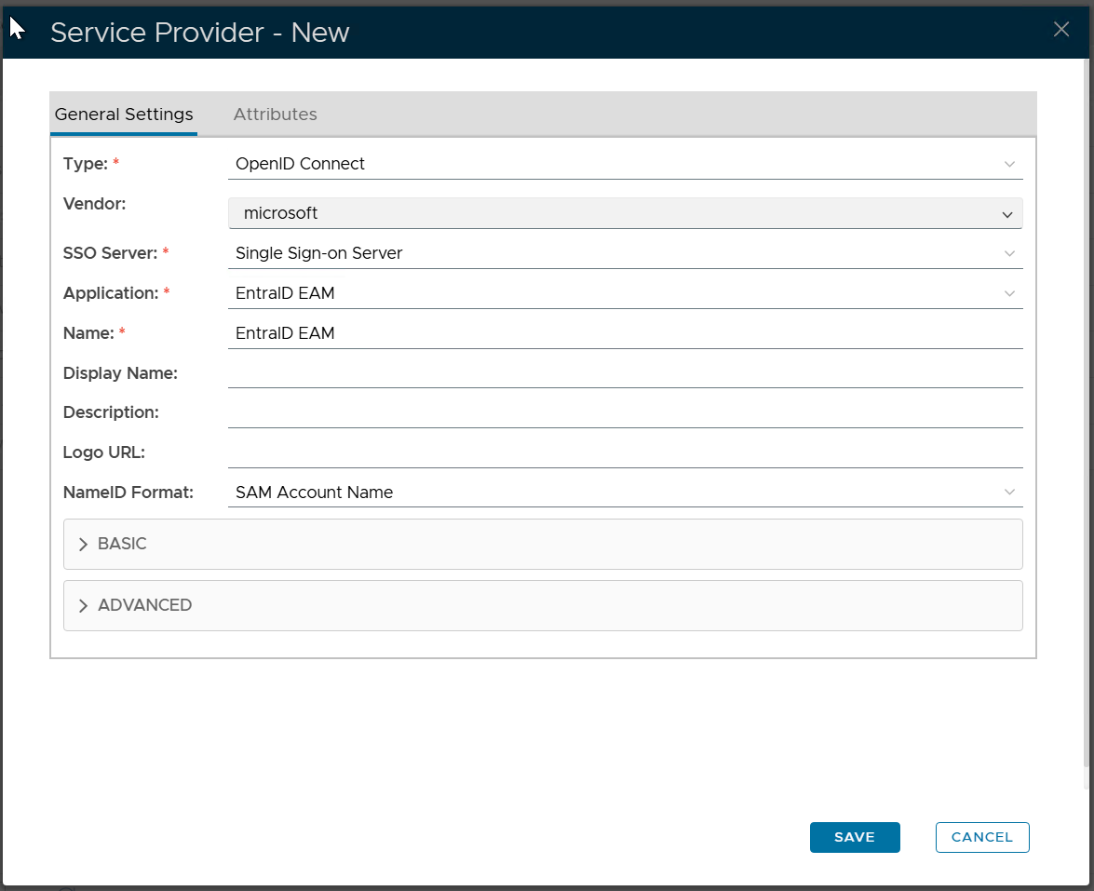
Task: Click the chevron arrow next to ADVANCED
Action: (x=83, y=606)
